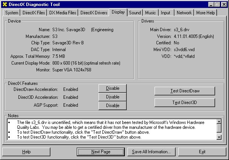This screenshot has height=160, width=229.
Task: Open the Music tab
Action: click(150, 13)
